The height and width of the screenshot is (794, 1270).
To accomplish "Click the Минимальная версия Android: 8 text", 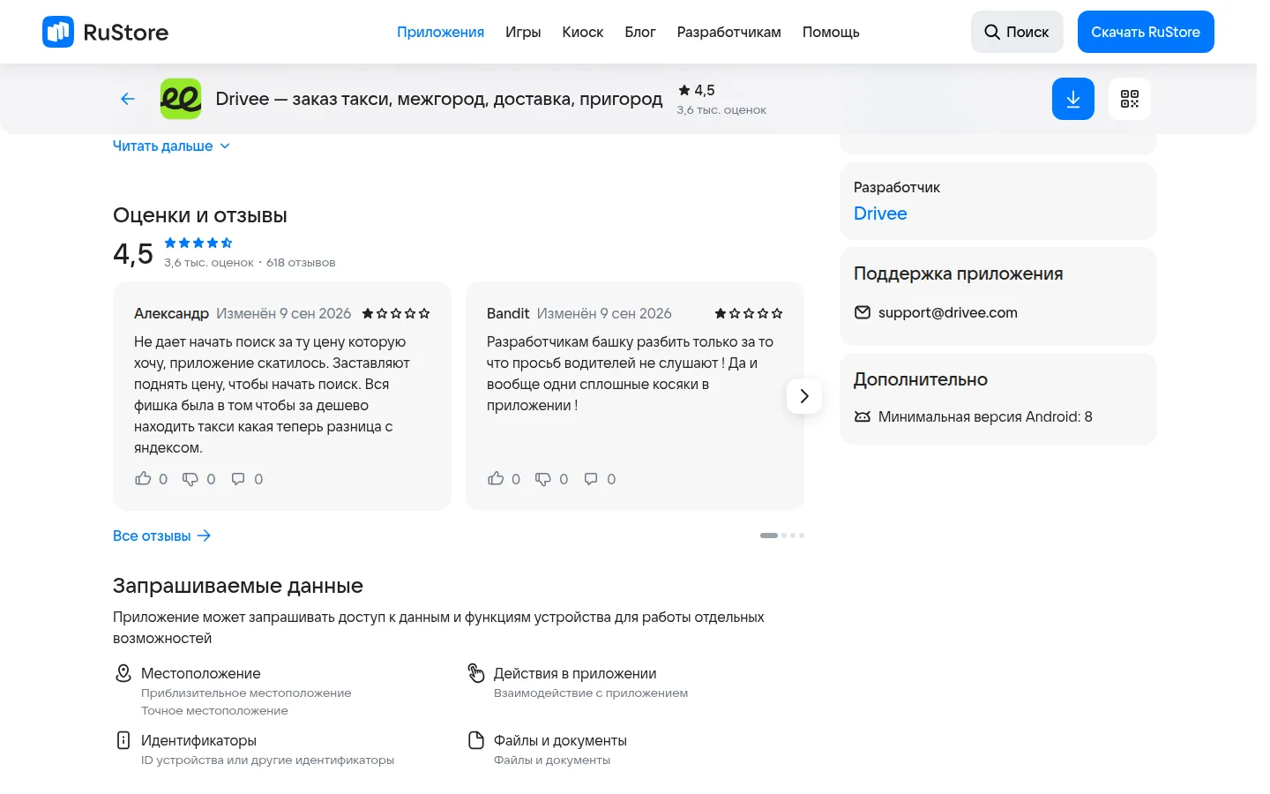I will coord(985,416).
